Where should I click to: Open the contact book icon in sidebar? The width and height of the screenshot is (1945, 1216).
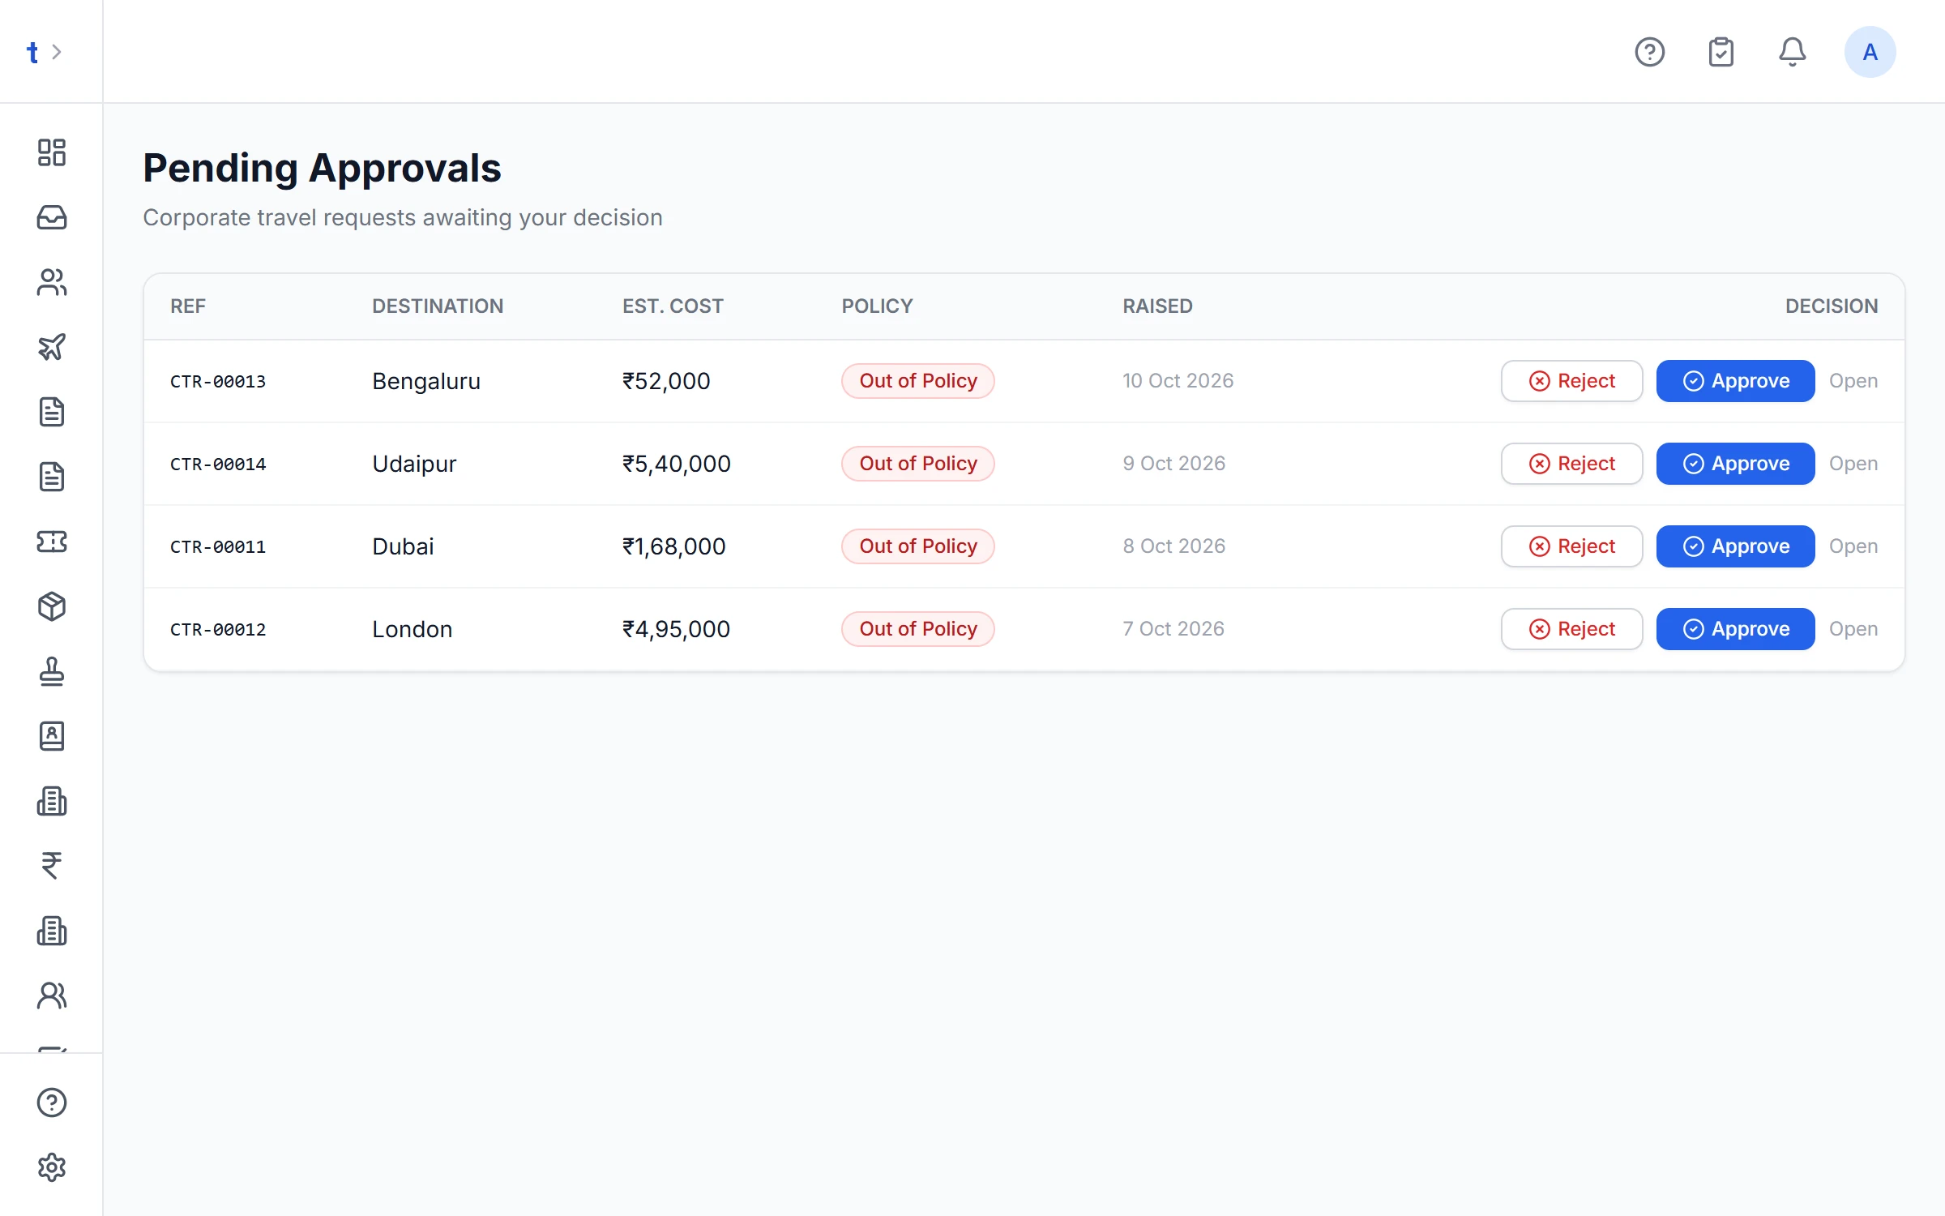click(x=51, y=736)
